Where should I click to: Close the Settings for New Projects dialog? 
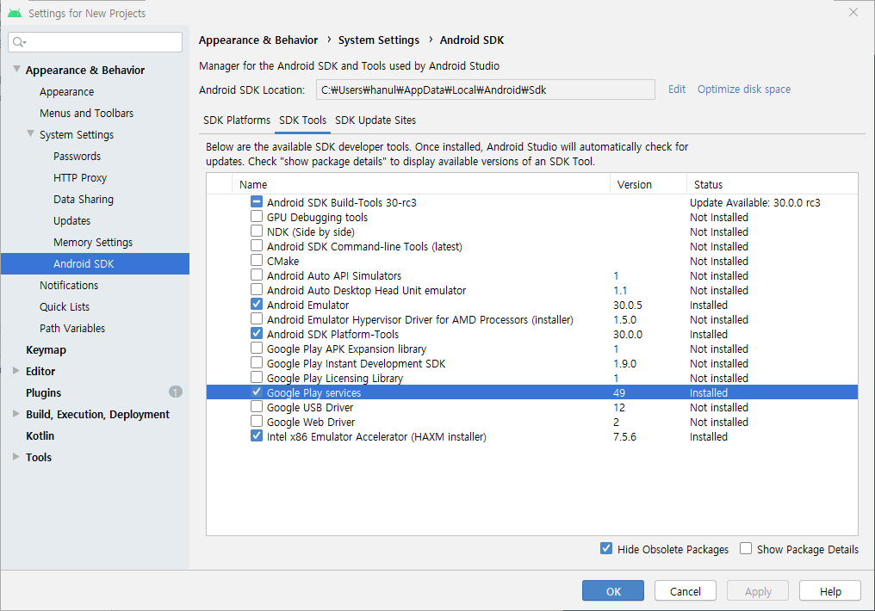853,12
